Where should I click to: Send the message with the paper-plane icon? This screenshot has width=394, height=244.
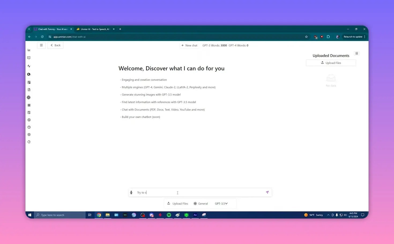[267, 192]
